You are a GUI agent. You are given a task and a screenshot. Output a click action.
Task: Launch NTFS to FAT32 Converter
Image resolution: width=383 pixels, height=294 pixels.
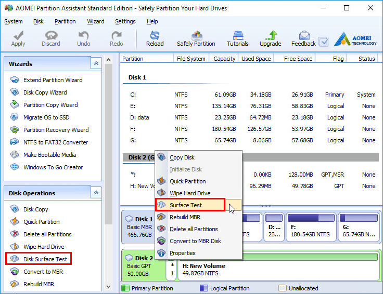pyautogui.click(x=49, y=142)
